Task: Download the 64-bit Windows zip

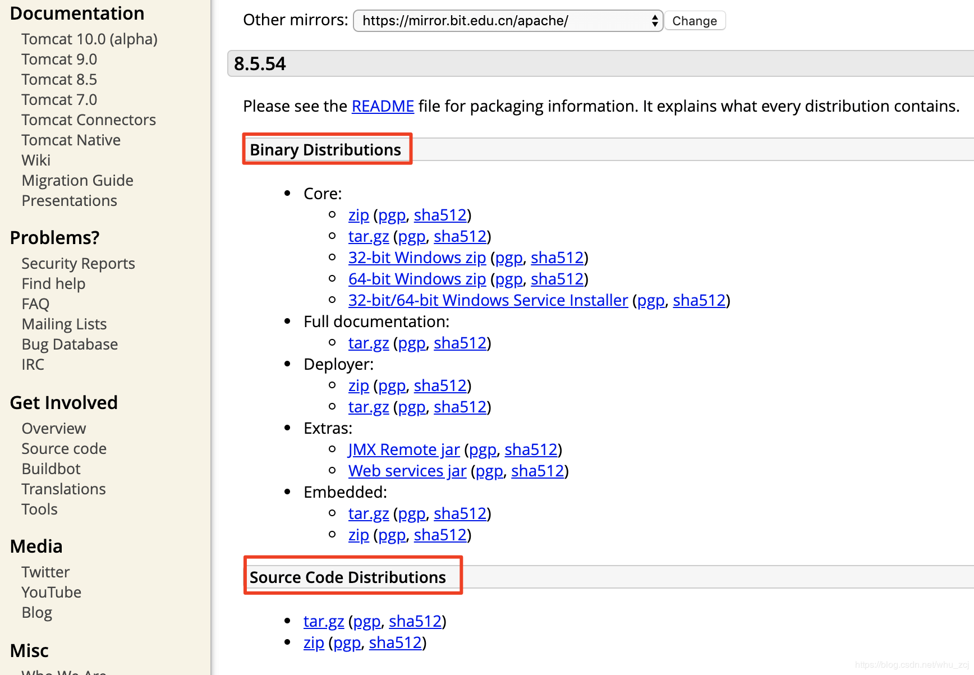Action: 417,279
